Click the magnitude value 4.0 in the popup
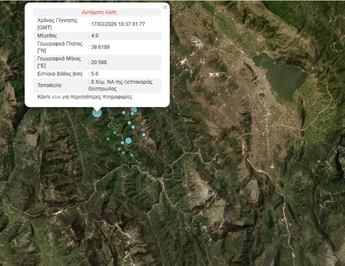 94,35
